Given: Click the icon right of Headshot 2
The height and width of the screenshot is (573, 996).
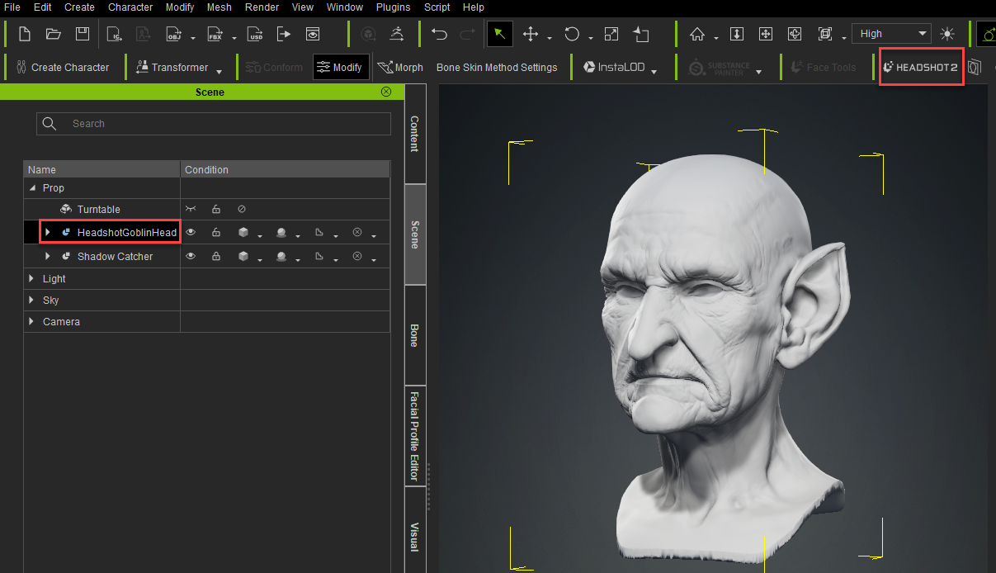Looking at the screenshot, I should pos(975,67).
